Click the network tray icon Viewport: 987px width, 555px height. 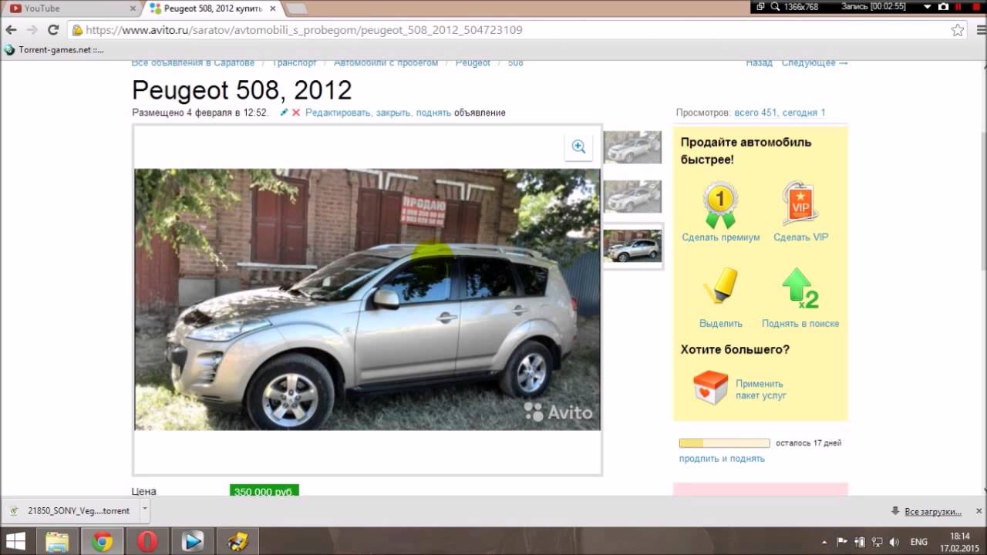point(878,542)
